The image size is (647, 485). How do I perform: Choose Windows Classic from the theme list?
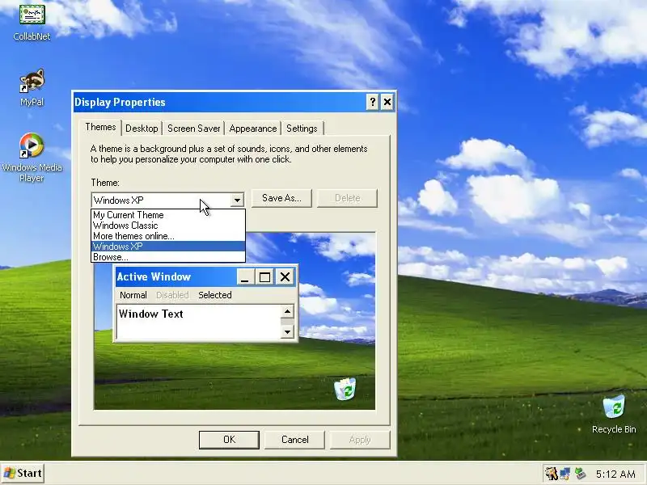click(x=168, y=226)
